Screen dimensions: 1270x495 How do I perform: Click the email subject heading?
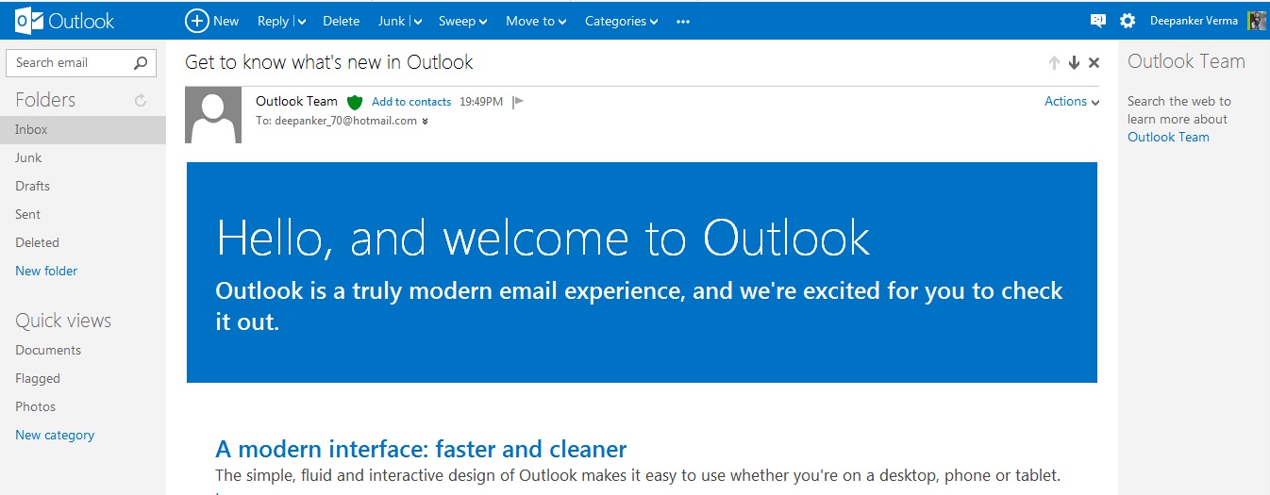coord(329,62)
